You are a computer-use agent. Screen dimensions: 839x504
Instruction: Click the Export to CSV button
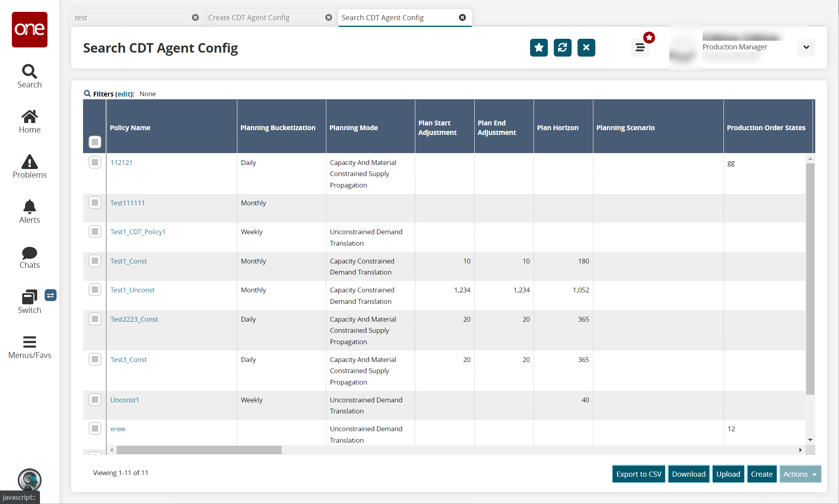point(638,474)
